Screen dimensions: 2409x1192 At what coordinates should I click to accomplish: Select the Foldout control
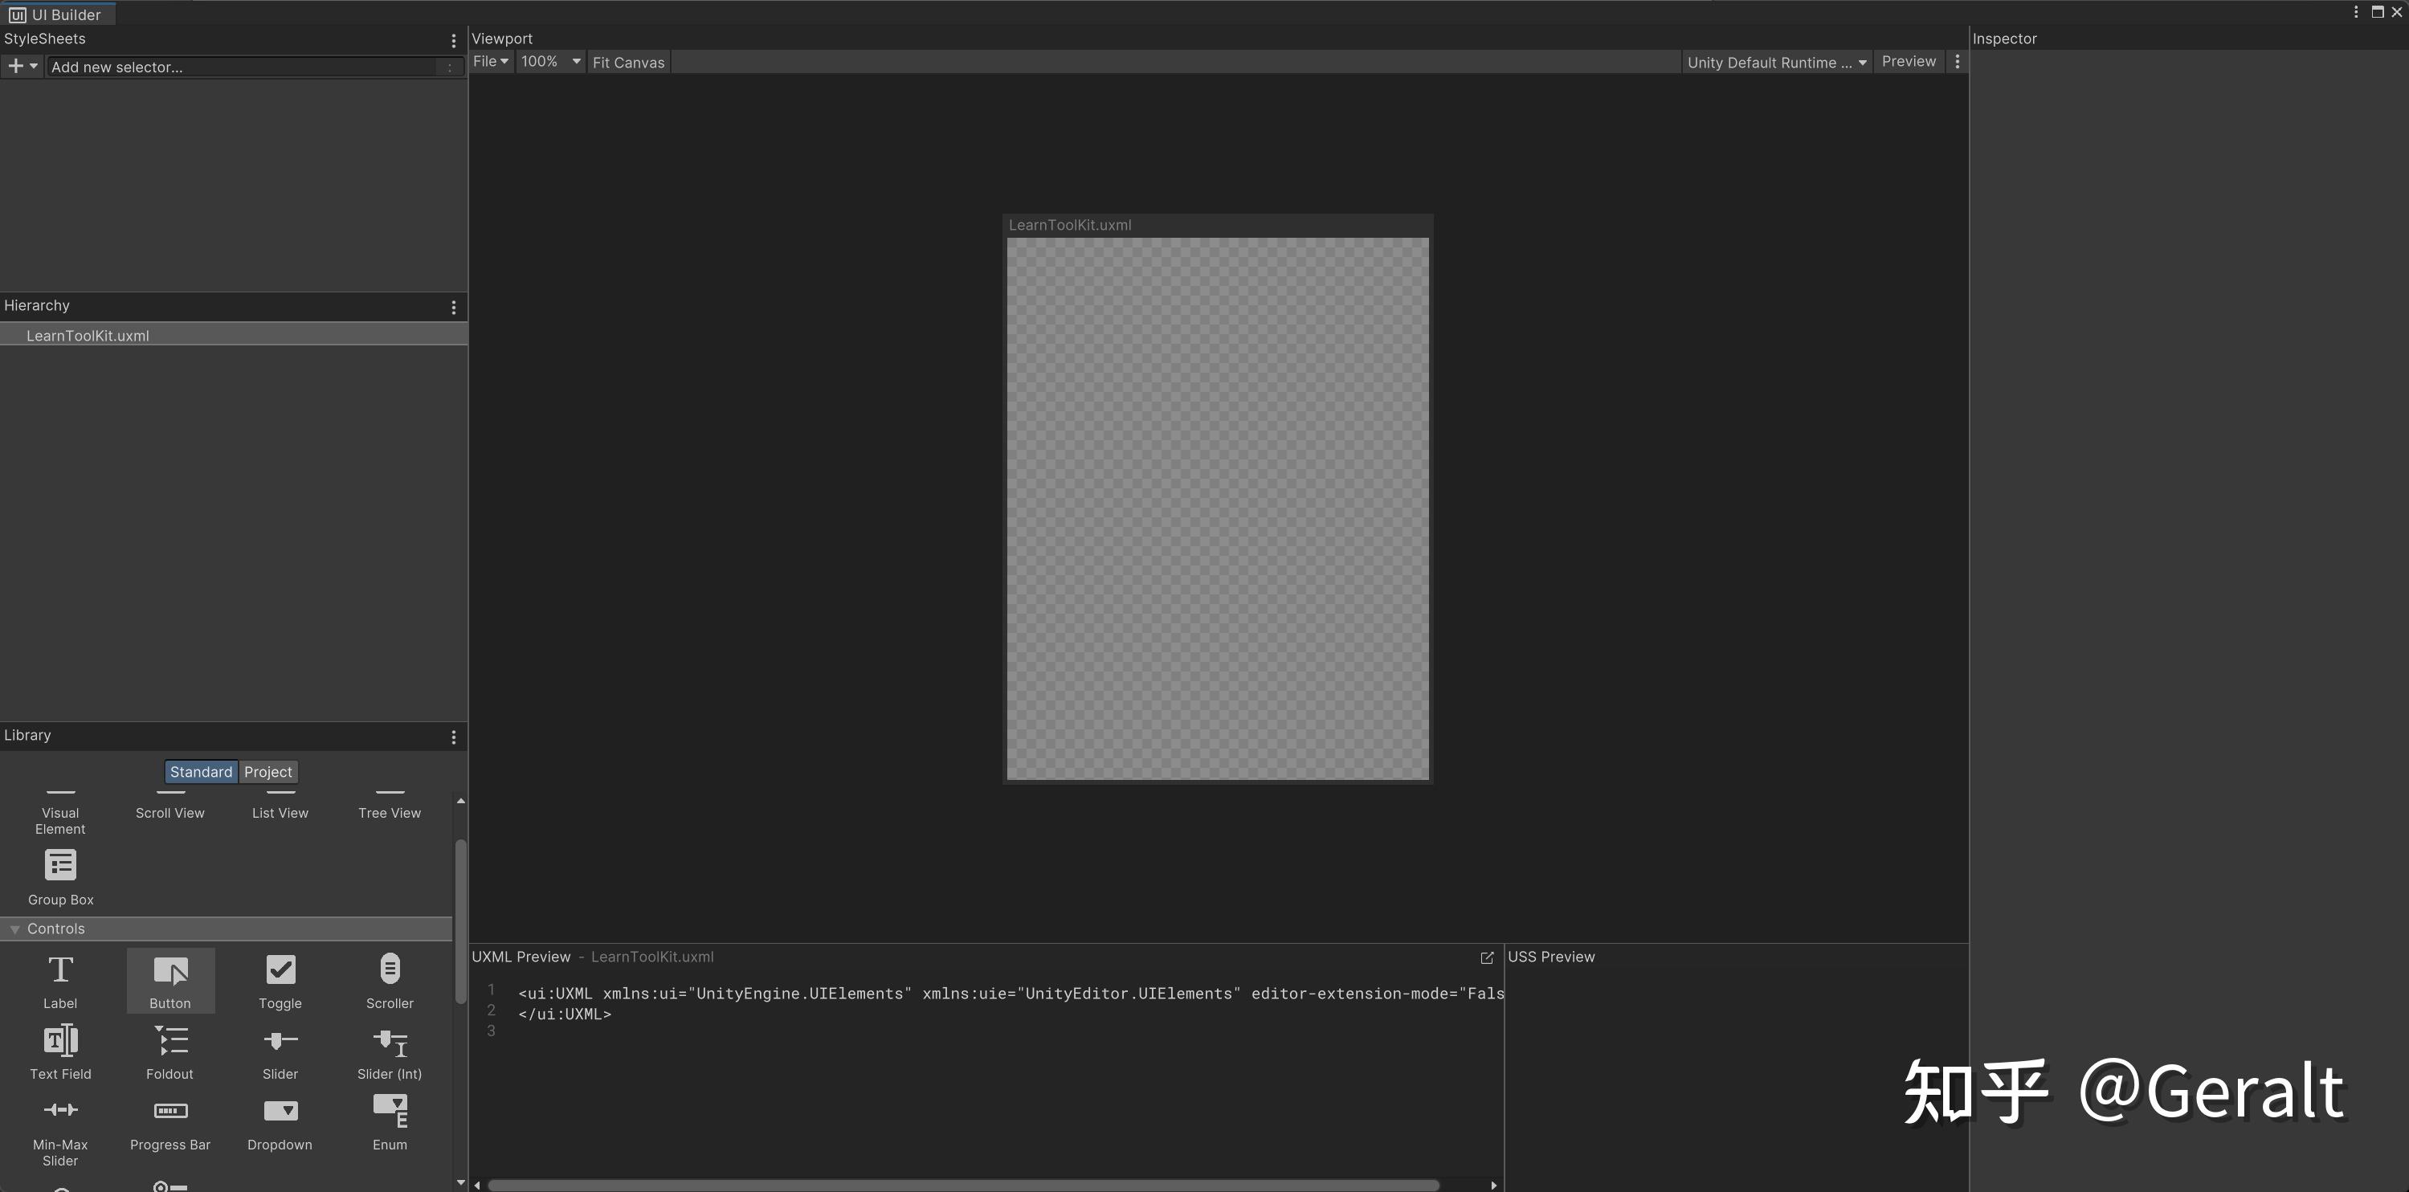click(169, 1050)
